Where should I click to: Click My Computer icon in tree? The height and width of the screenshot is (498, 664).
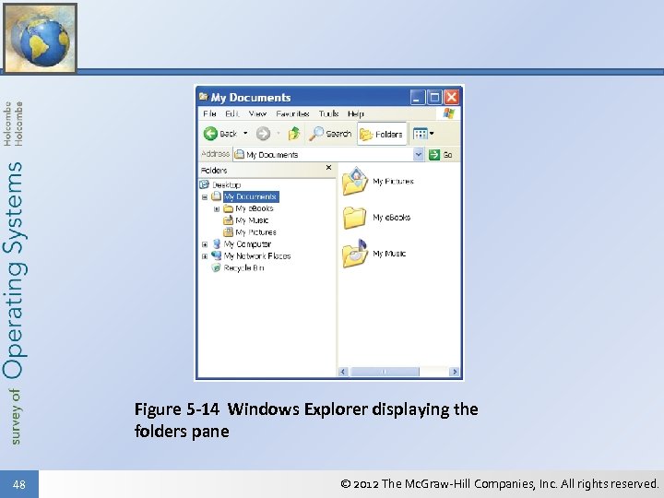[217, 243]
